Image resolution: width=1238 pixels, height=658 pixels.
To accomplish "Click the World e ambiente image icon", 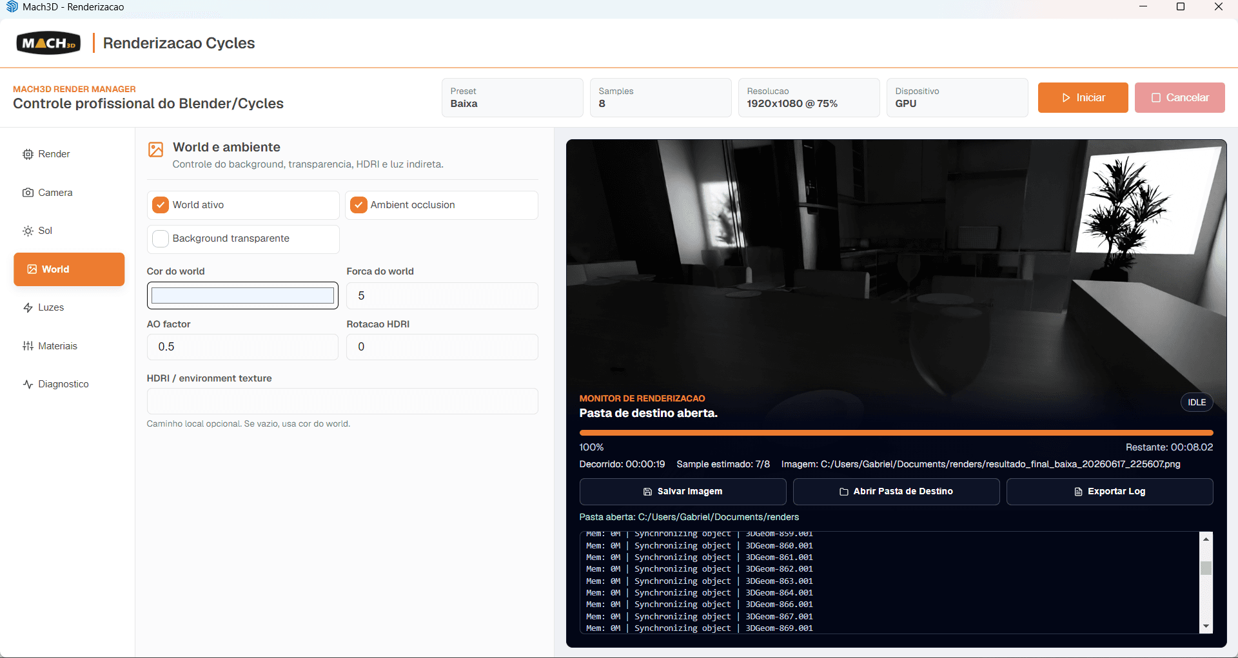I will click(156, 150).
